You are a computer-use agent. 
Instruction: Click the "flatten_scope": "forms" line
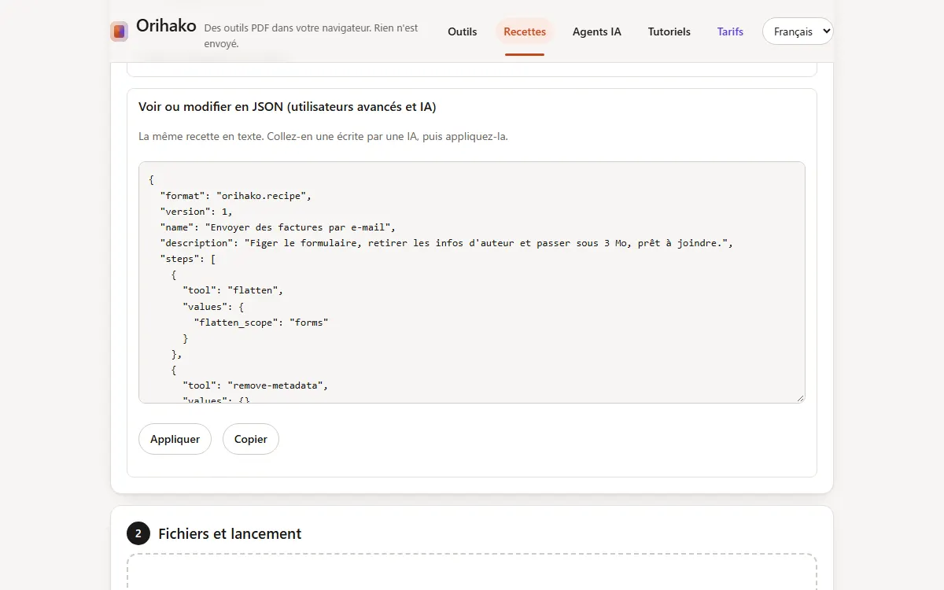[x=261, y=323]
